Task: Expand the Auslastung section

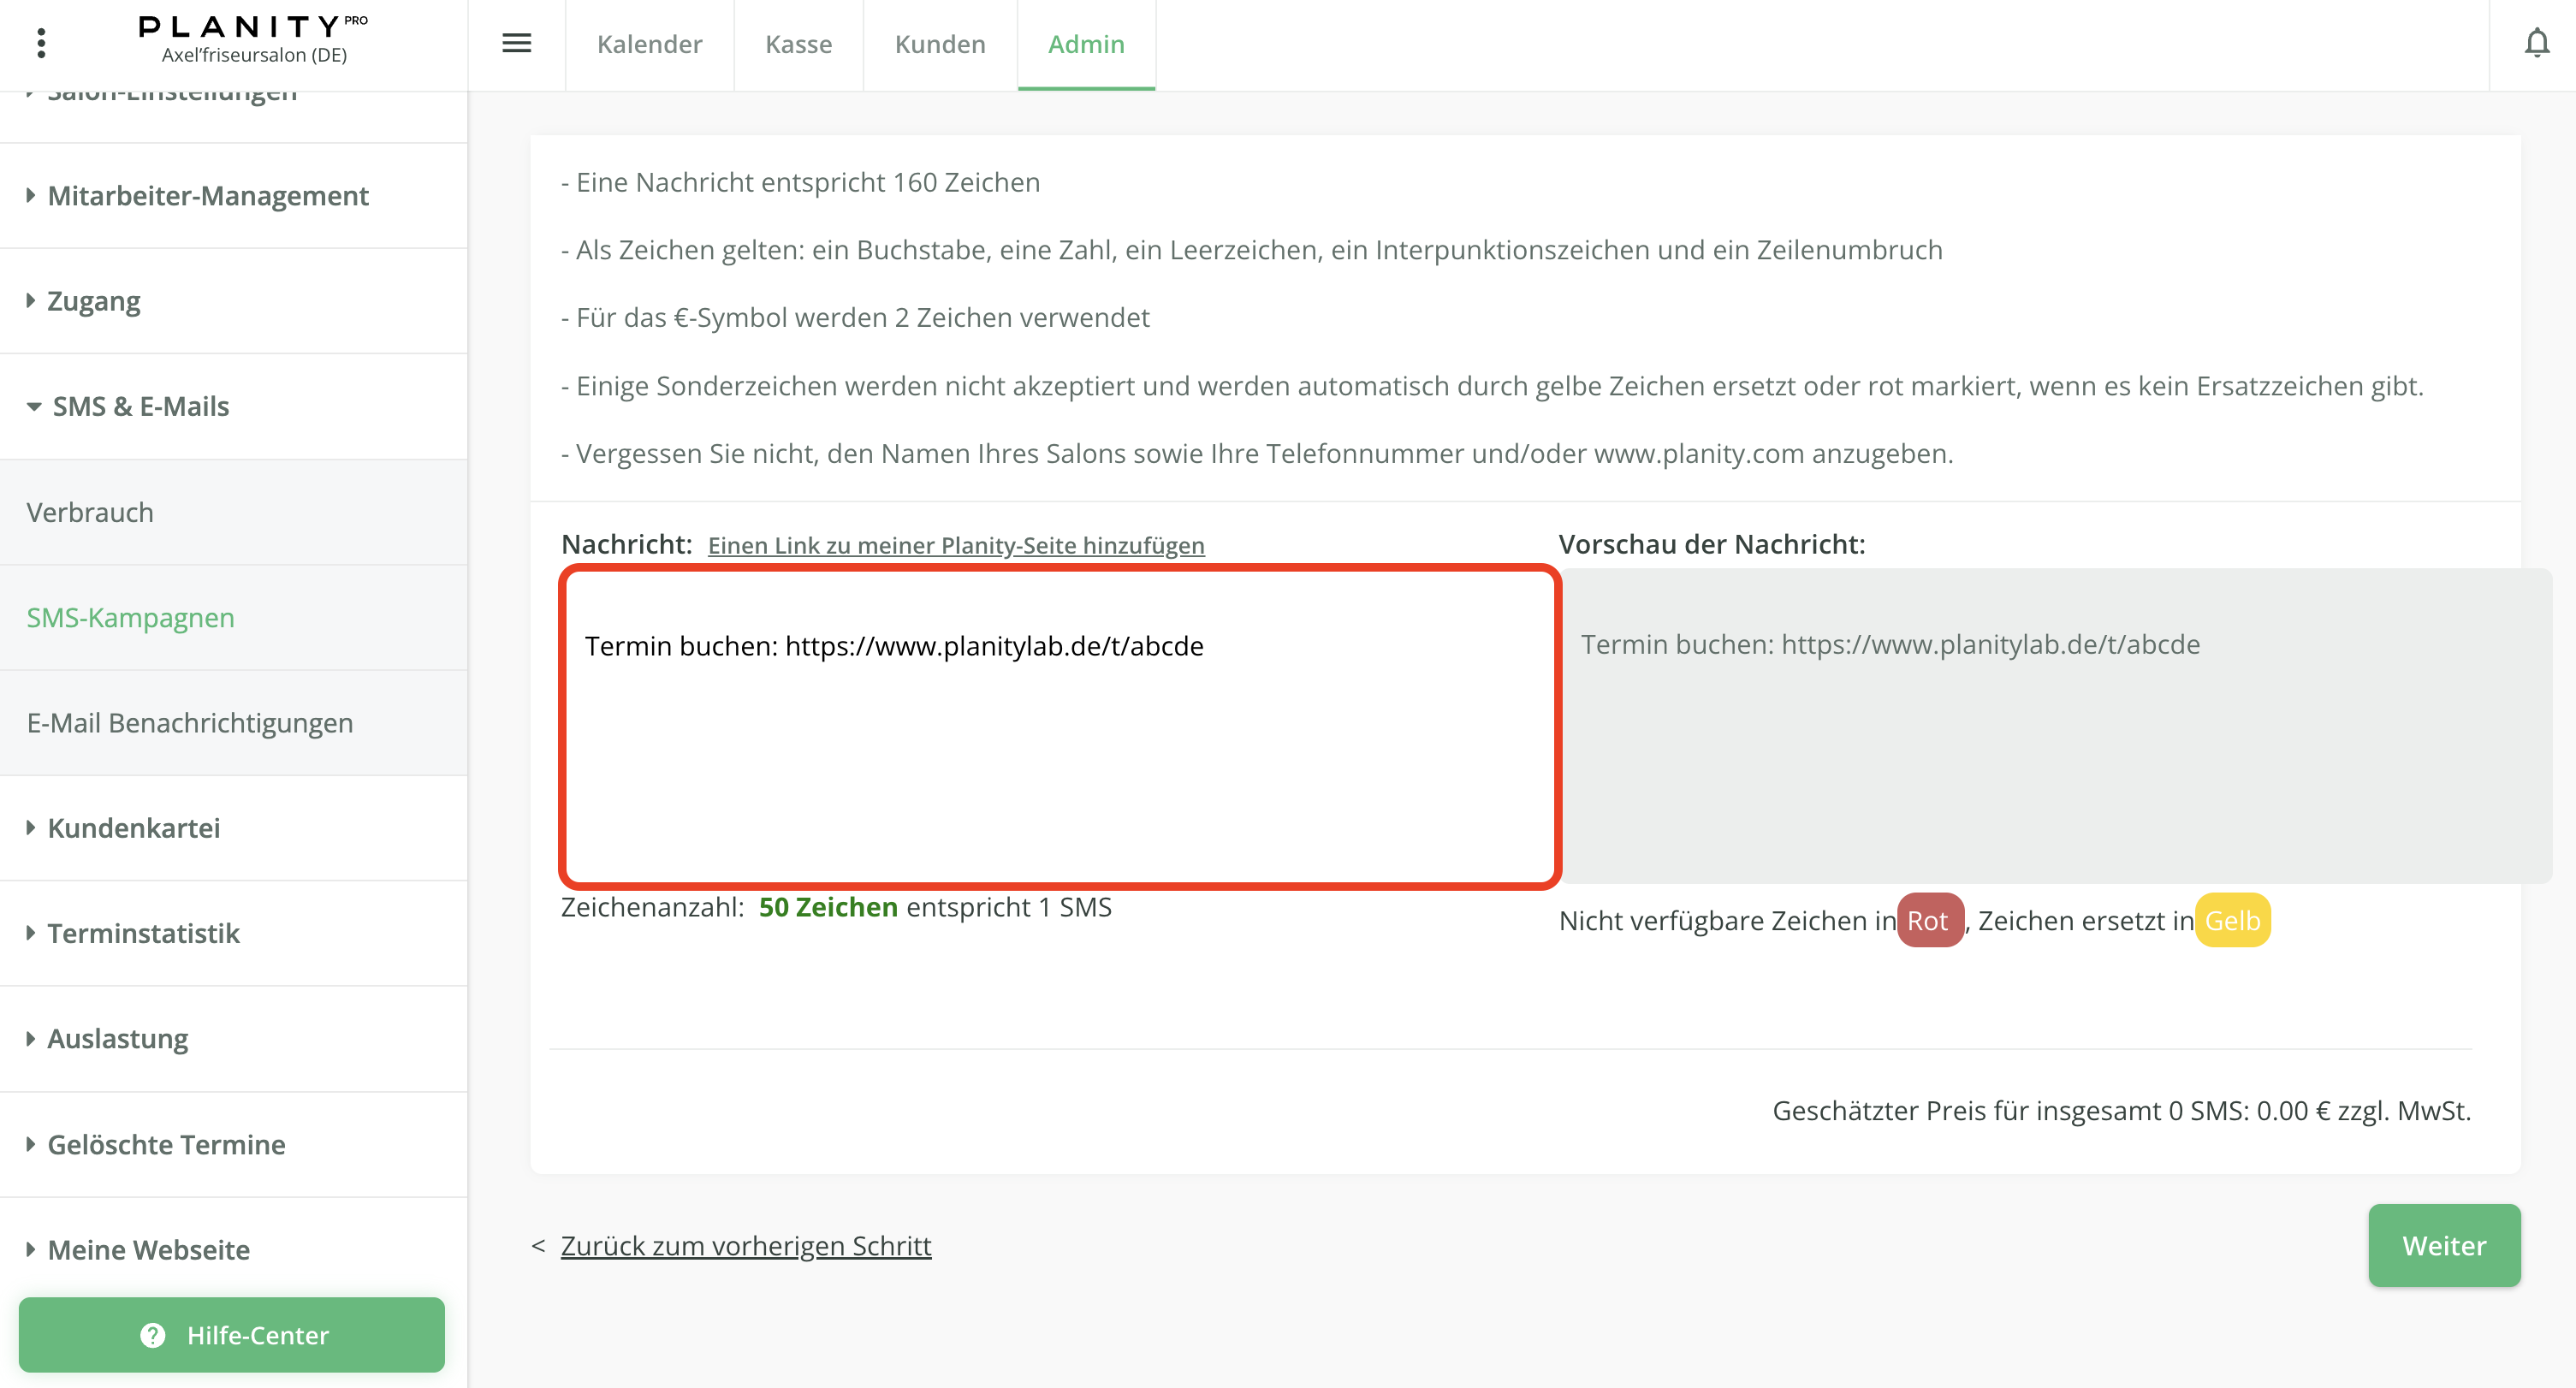Action: 117,1038
